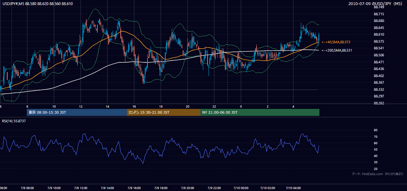Click price axis value 88.541
Image resolution: width=407 pixels, height=191 pixels.
pos(379,48)
